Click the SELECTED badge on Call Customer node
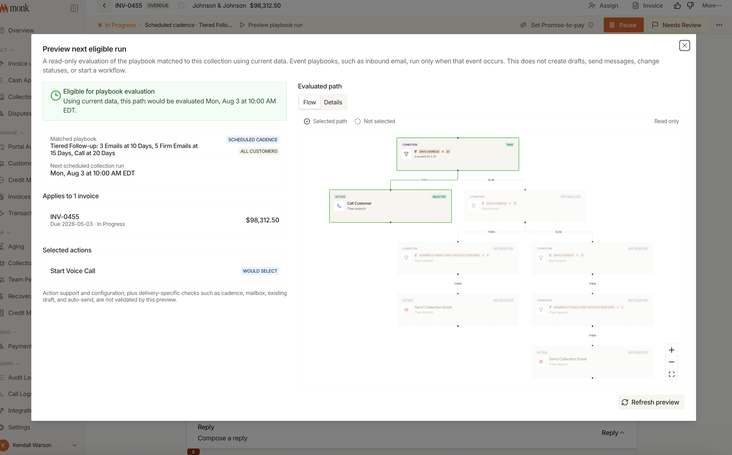Viewport: 732px width, 455px height. tap(439, 197)
